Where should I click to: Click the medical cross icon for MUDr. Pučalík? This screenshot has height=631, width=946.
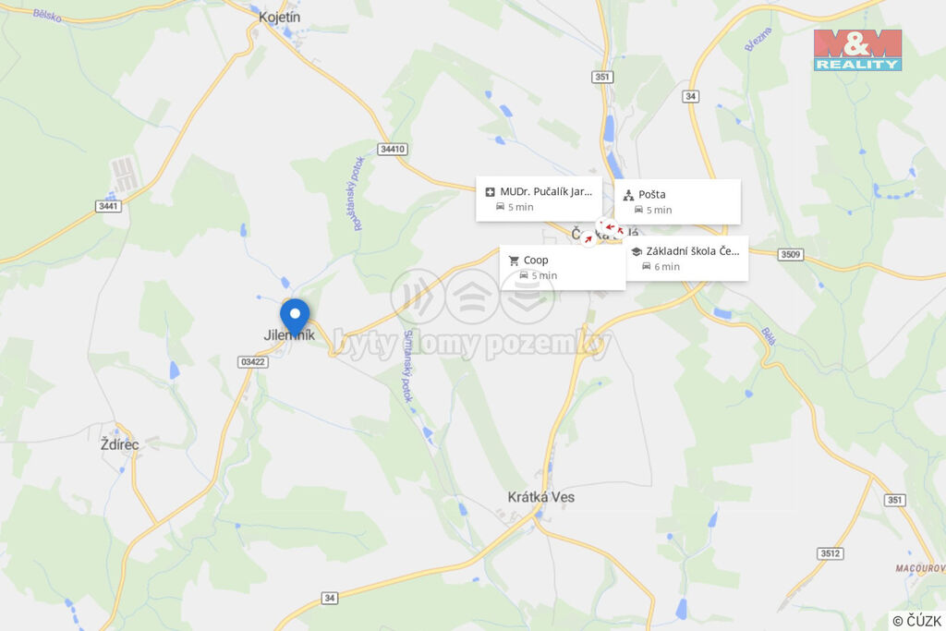(490, 192)
